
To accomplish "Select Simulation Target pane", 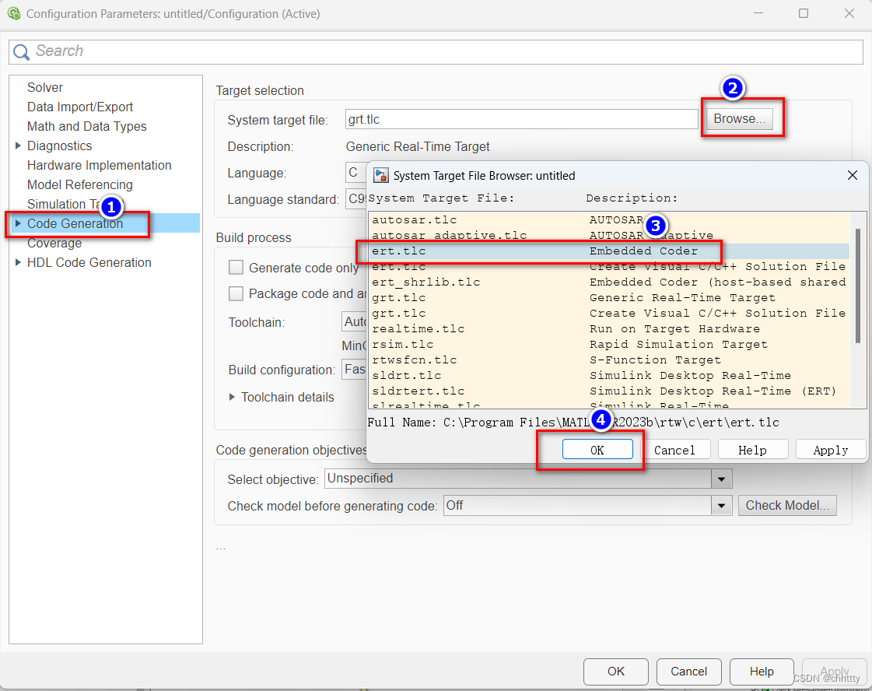I will (64, 204).
